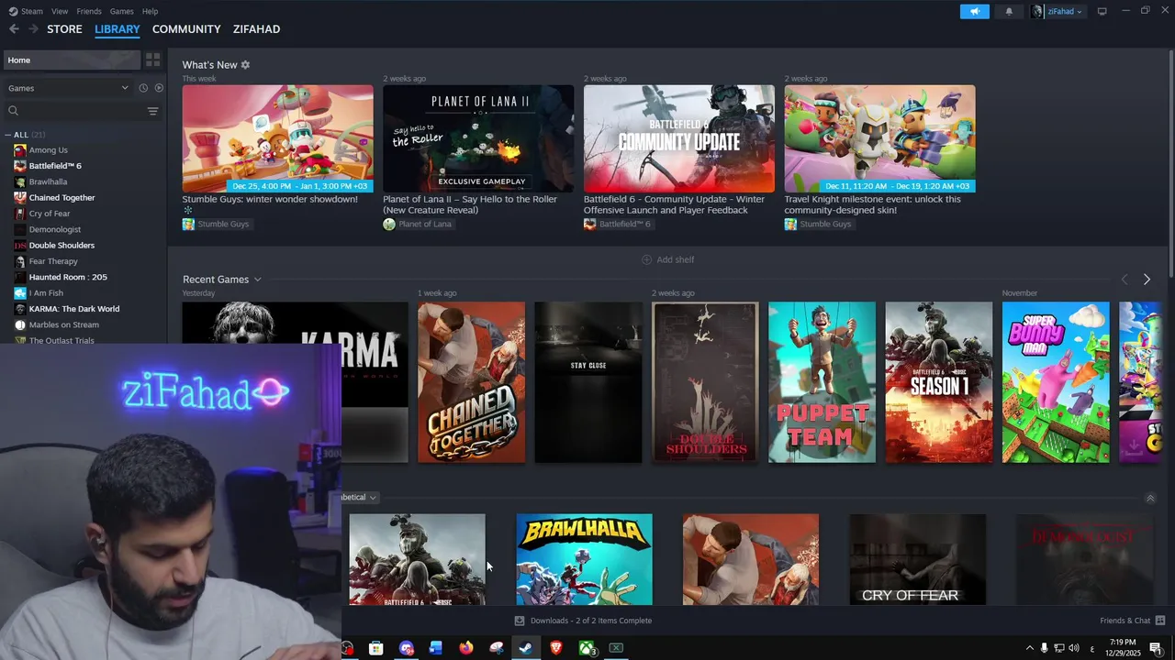Open the Super Bunny Man cover
This screenshot has height=660, width=1175.
[x=1056, y=382]
